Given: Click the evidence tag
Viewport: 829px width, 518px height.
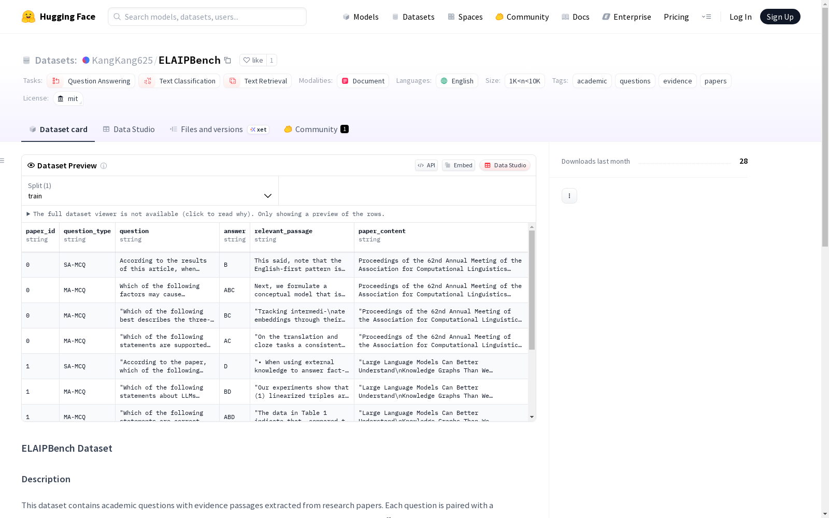Looking at the screenshot, I should click(x=678, y=81).
